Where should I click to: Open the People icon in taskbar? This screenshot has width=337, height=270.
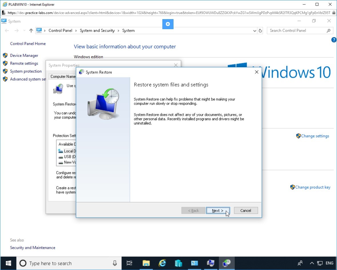[x=300, y=263]
